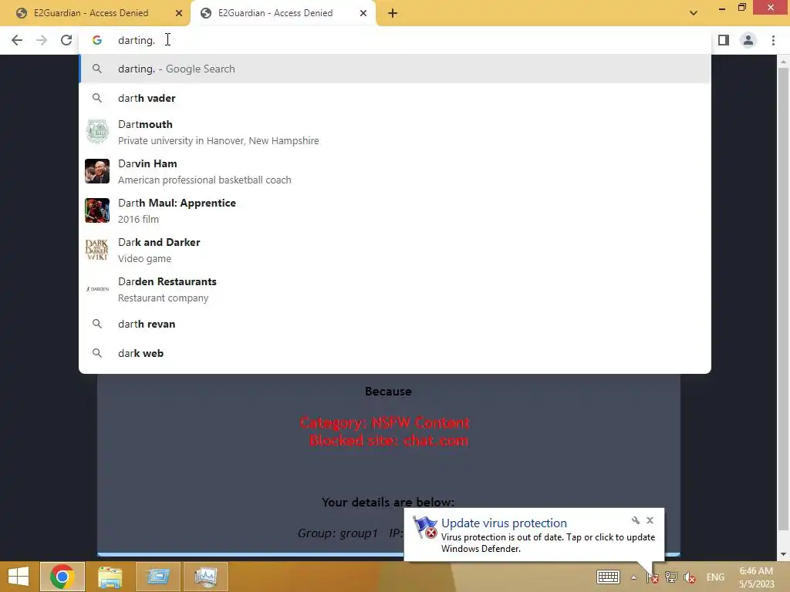Viewport: 790px width, 592px height.
Task: Click the Darden logo thumbnail
Action: click(97, 289)
